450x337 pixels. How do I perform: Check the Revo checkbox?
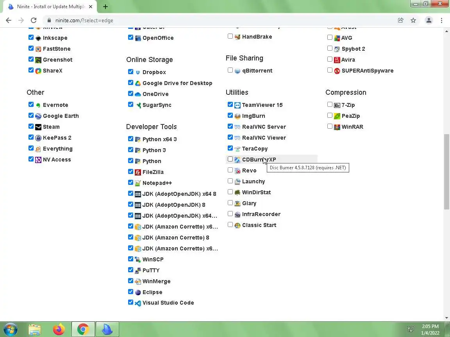(230, 170)
